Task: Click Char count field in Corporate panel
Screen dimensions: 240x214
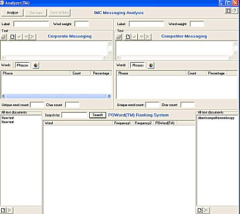Action: click(x=72, y=105)
